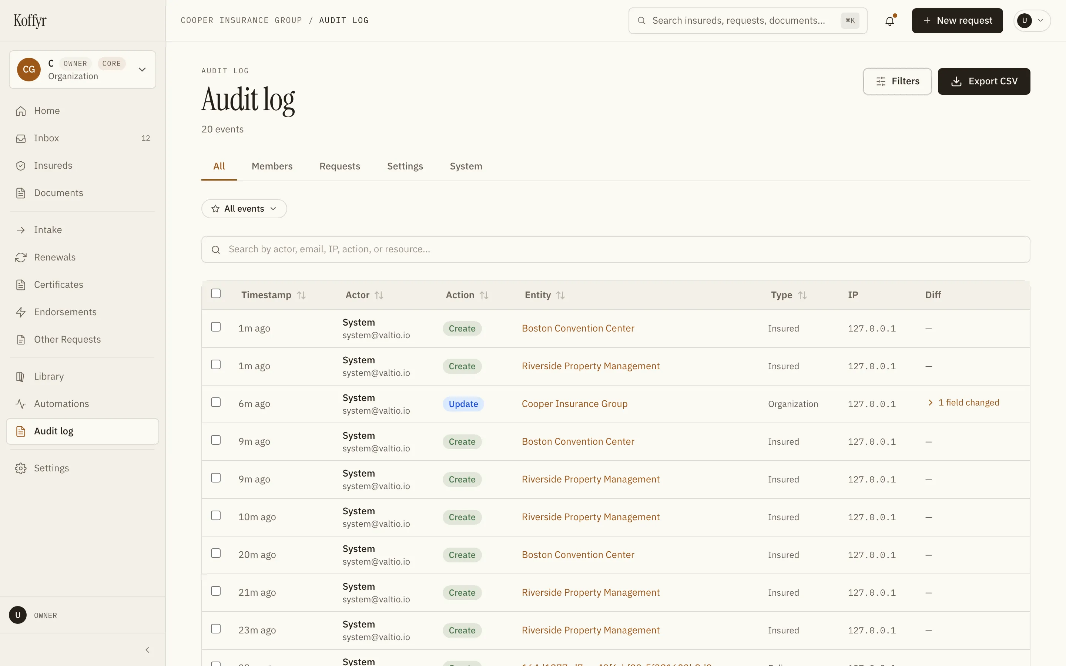Image resolution: width=1066 pixels, height=666 pixels.
Task: Expand the 1 field changed diff
Action: coord(964,403)
